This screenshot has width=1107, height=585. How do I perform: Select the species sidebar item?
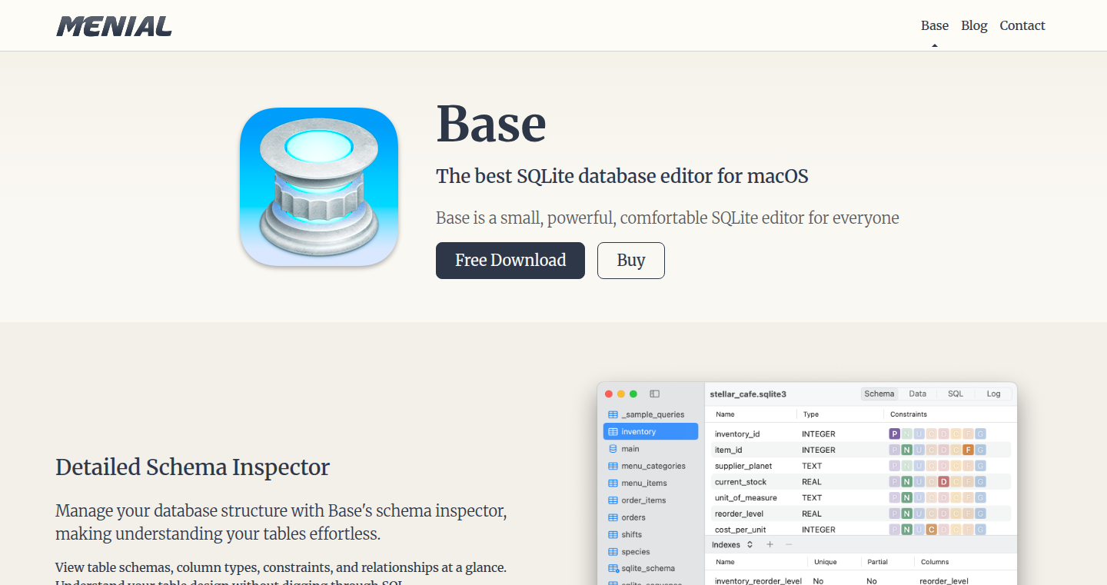click(x=650, y=551)
